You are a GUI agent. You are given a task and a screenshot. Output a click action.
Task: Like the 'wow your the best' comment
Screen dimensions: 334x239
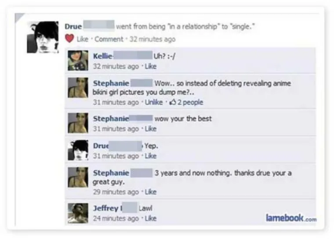151,129
